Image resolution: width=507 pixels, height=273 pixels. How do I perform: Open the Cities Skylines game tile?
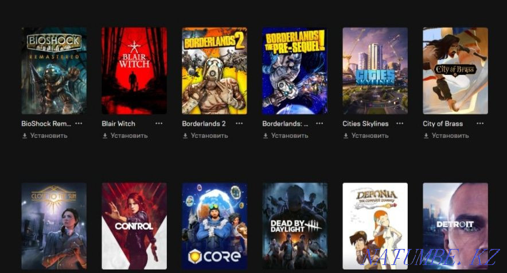[x=375, y=70]
